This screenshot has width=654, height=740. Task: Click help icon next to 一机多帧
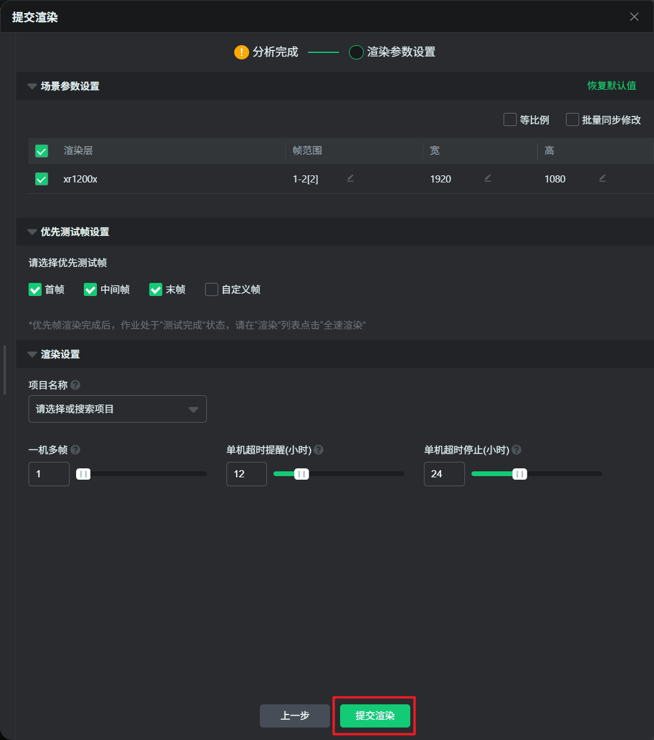point(76,450)
